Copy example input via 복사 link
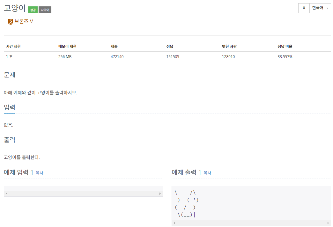The width and height of the screenshot is (333, 227). pos(40,173)
